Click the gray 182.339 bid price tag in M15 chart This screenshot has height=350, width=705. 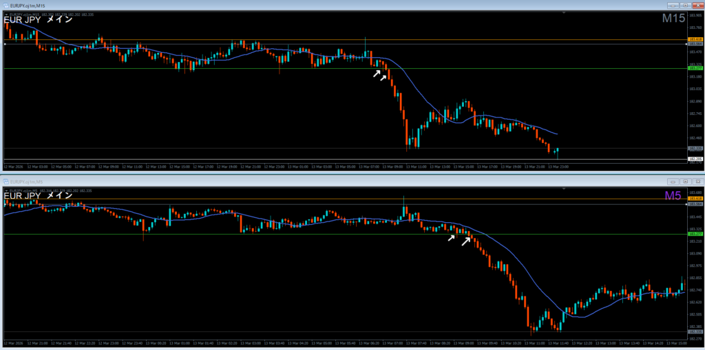[x=695, y=149]
